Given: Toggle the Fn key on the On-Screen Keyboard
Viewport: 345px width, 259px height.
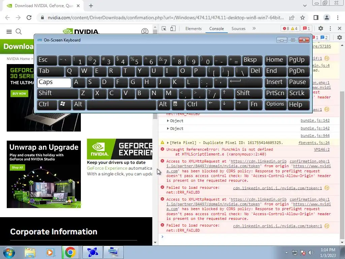Looking at the screenshot, I should (256, 105).
